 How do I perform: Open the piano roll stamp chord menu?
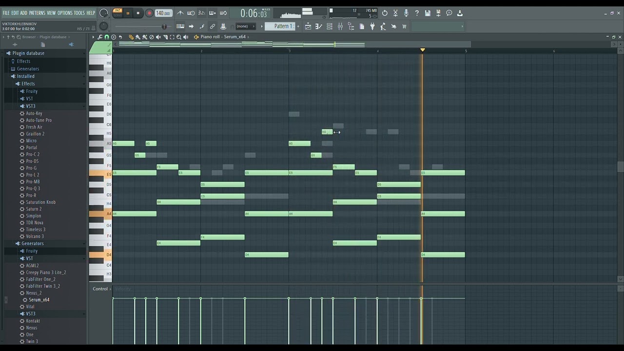(x=114, y=37)
